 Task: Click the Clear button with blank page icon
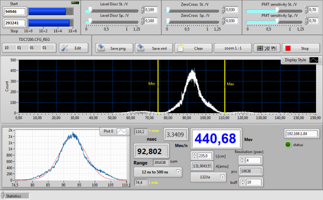193,48
